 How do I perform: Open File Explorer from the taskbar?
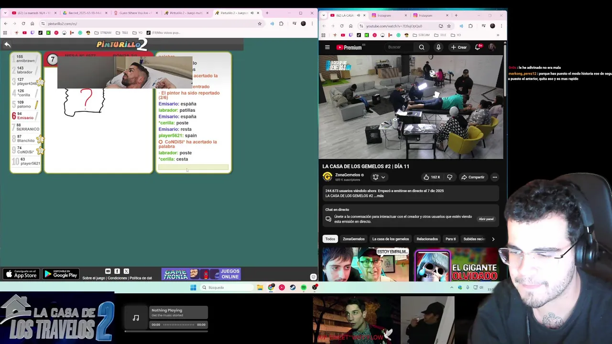260,288
